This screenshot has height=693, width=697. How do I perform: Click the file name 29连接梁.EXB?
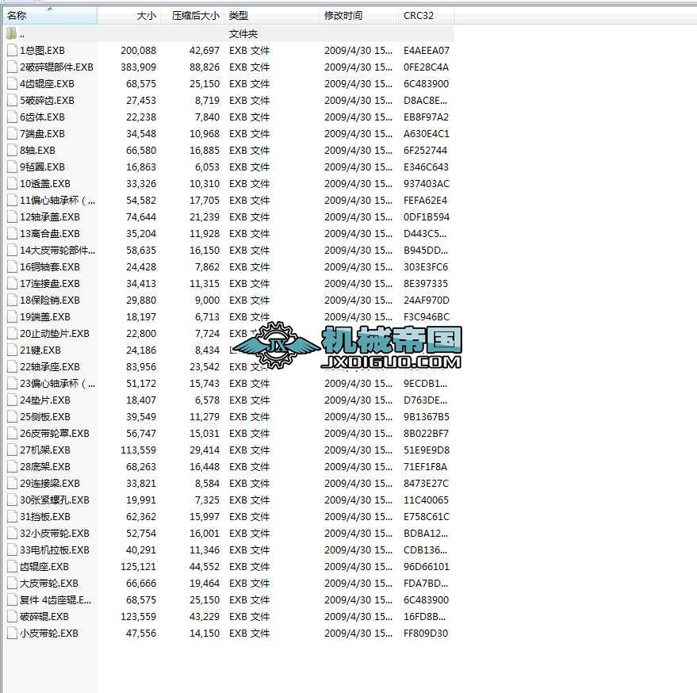[50, 483]
